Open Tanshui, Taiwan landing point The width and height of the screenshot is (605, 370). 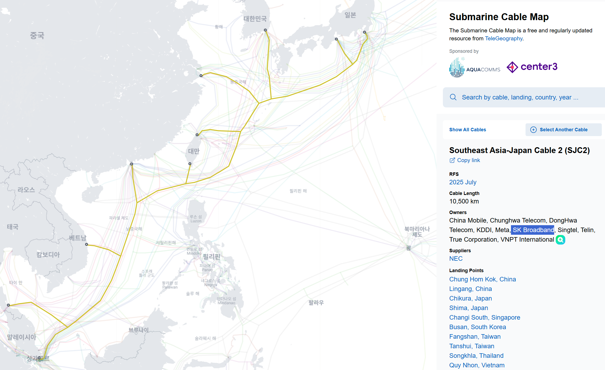472,346
